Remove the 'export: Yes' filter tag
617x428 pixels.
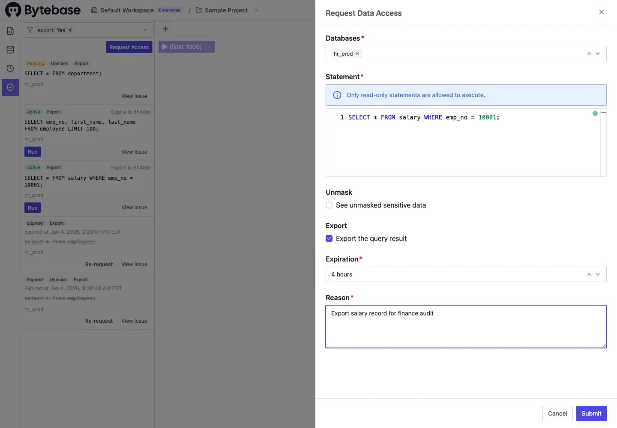click(70, 30)
